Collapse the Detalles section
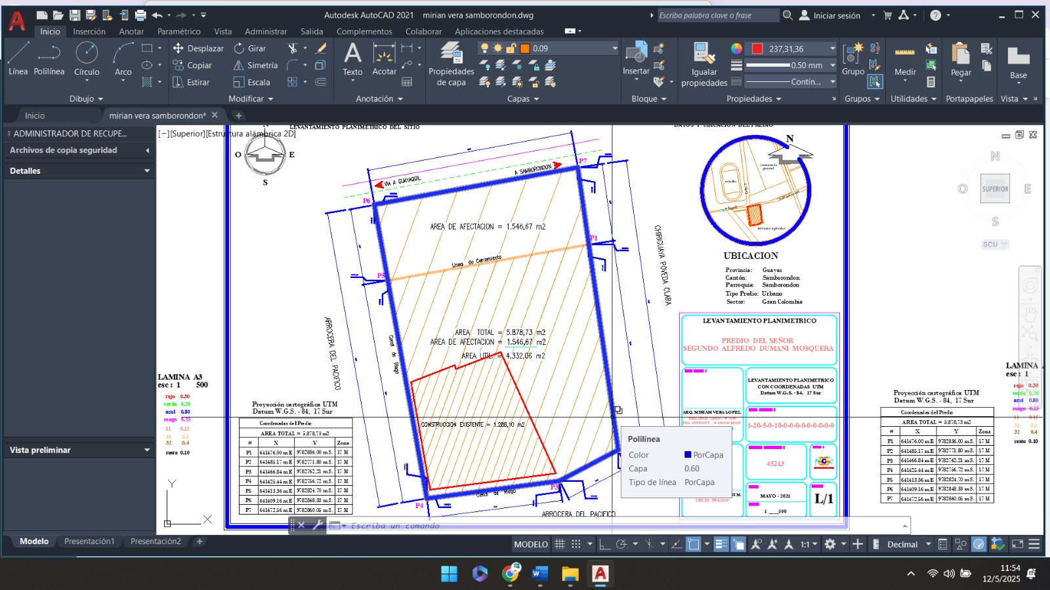1050x590 pixels. pos(147,170)
